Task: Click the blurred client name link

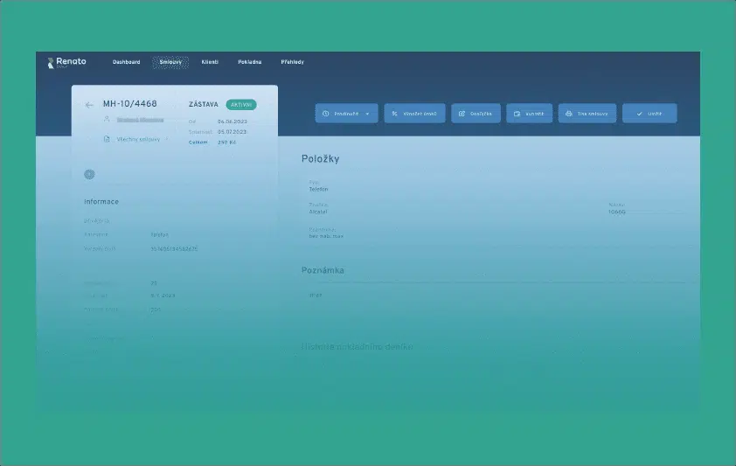Action: click(141, 120)
